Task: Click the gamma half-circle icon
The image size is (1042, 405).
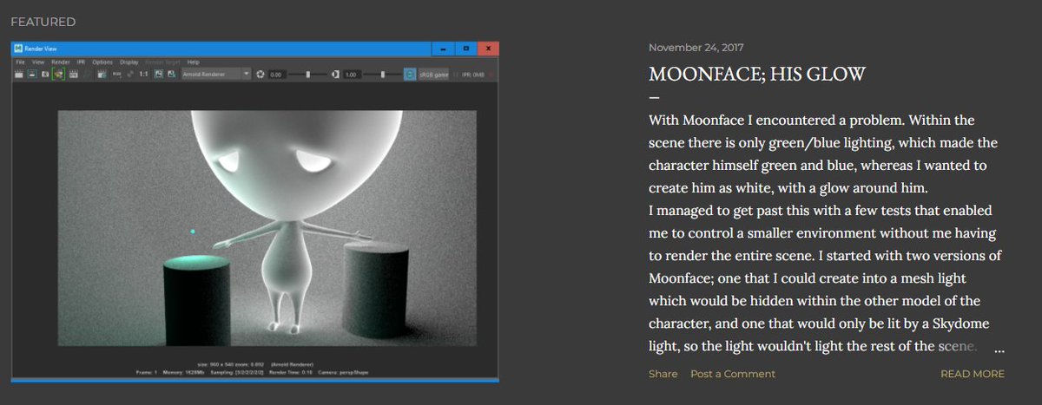Action: click(335, 75)
